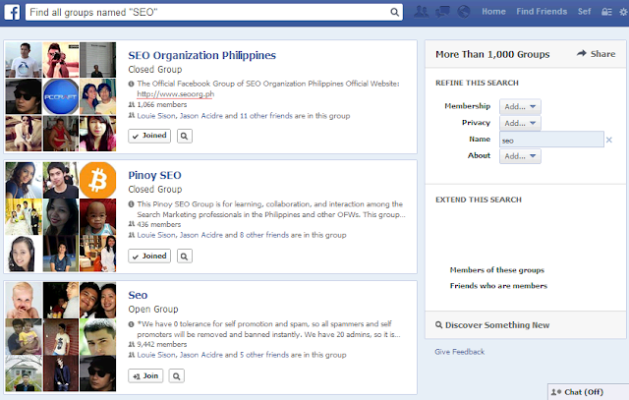Click the "9,442 members" text
The image size is (629, 400).
[161, 344]
